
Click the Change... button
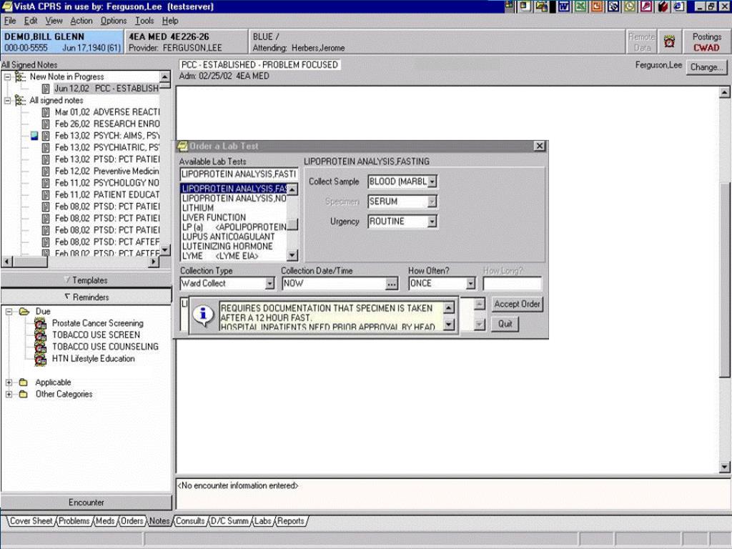pyautogui.click(x=707, y=67)
